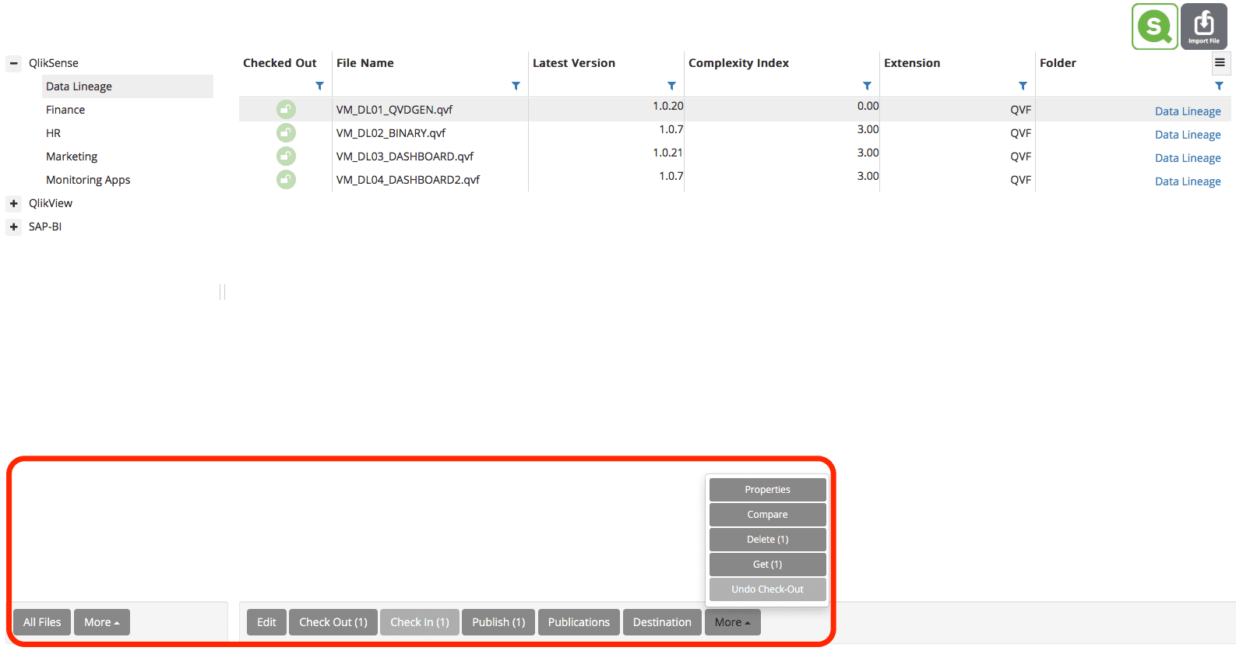
Task: Click the File Name column filter icon
Action: coord(516,86)
